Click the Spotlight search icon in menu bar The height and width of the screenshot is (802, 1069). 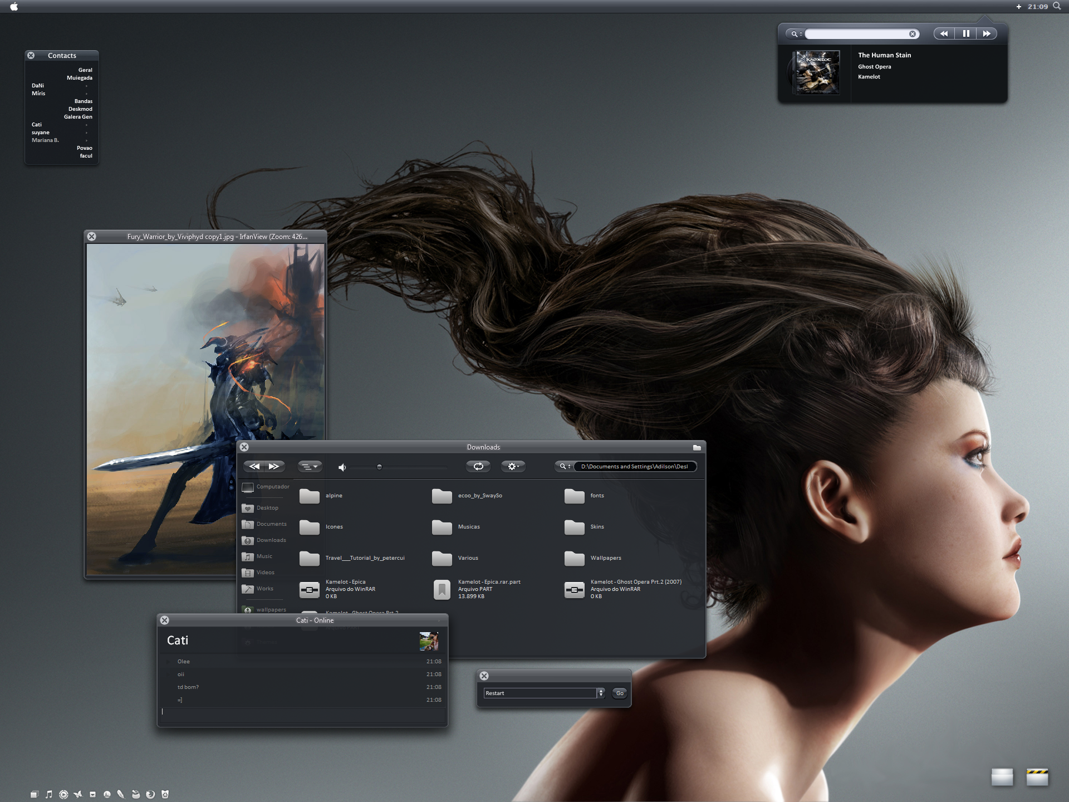1057,6
